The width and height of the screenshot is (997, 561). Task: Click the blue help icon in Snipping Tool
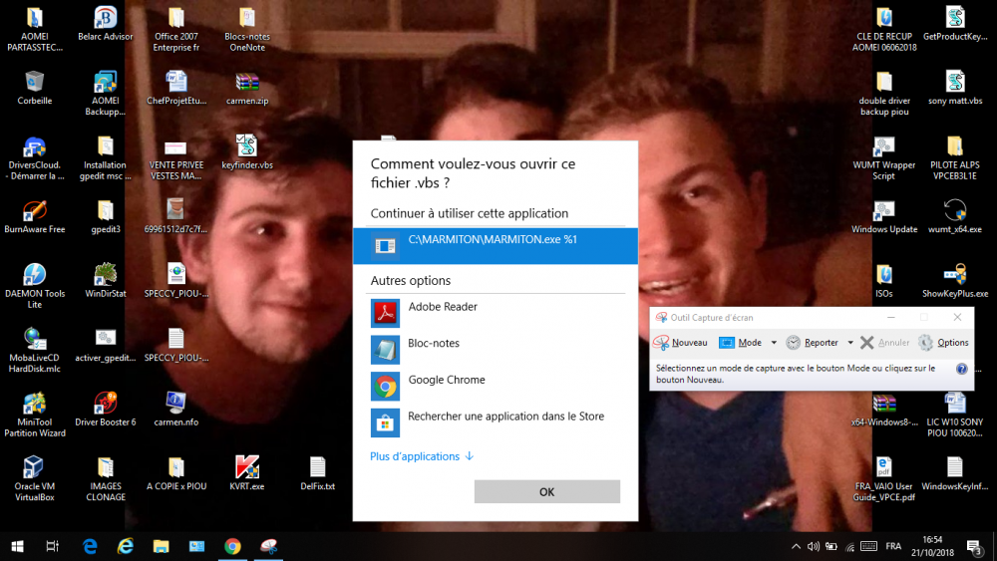click(x=961, y=369)
